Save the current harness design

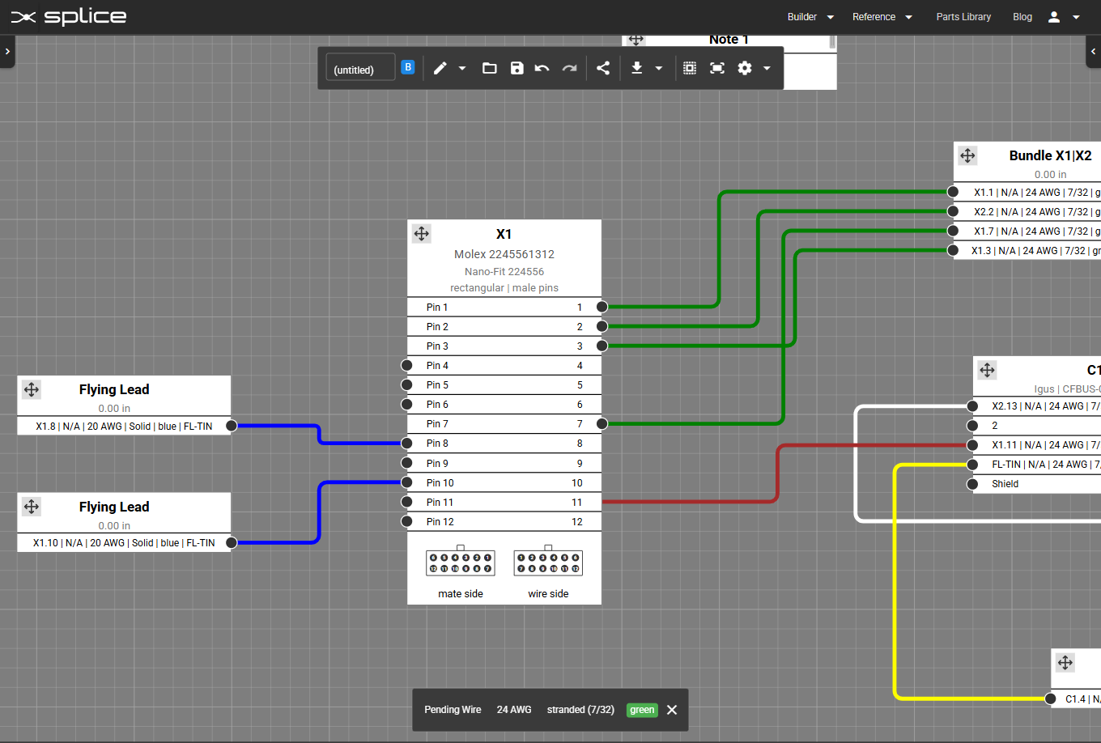(516, 68)
